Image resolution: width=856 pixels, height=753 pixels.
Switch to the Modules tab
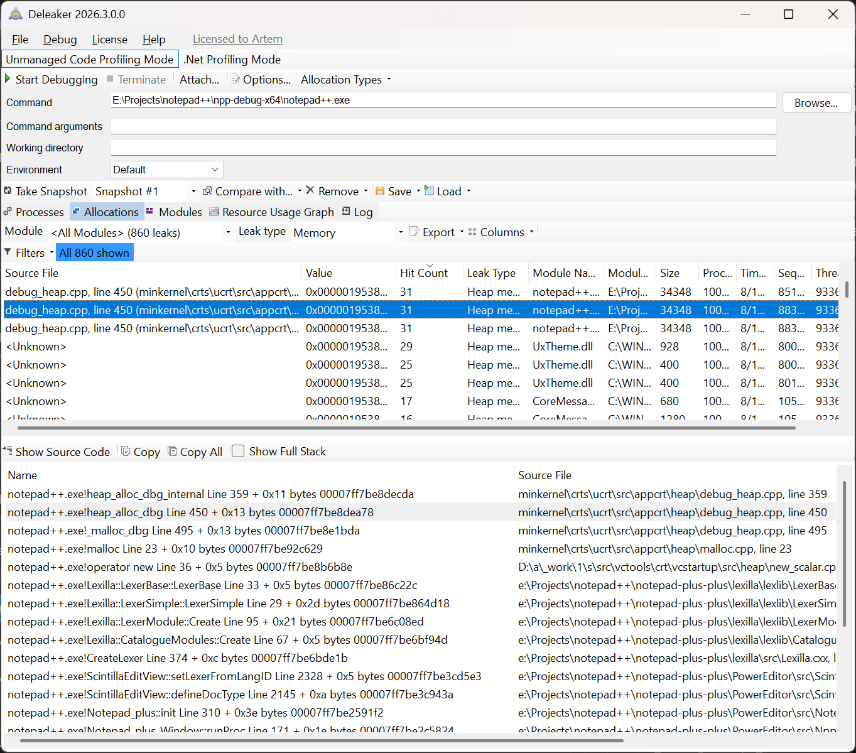click(x=174, y=212)
